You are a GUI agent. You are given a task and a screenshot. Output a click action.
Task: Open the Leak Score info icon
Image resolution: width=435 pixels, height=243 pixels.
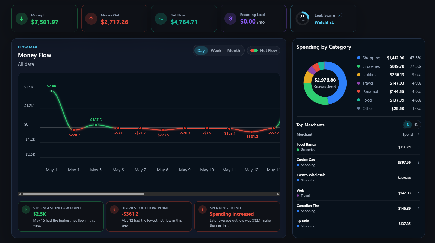(x=340, y=15)
